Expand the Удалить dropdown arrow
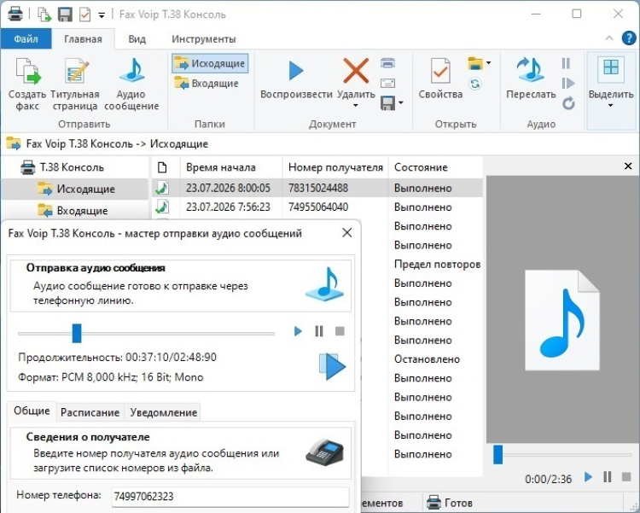This screenshot has width=640, height=513. [356, 105]
